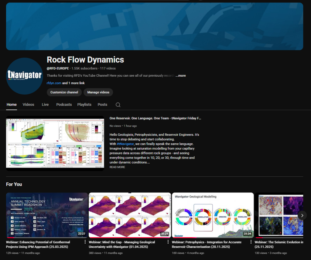311x260 pixels.
Task: Click the Manage videos button
Action: click(x=98, y=92)
